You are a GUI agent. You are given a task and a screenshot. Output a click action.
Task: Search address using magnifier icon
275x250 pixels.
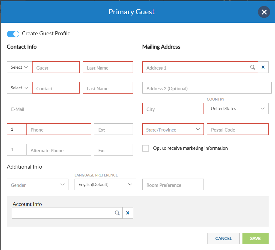click(252, 67)
